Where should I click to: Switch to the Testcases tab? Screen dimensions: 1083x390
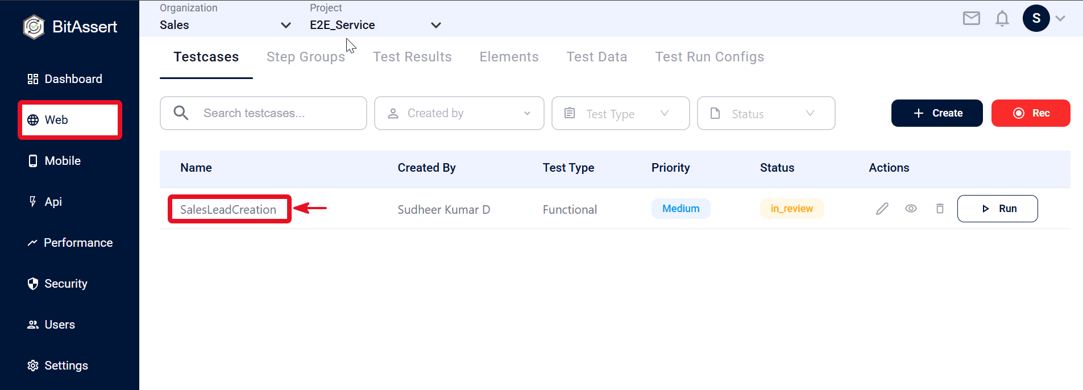[206, 57]
